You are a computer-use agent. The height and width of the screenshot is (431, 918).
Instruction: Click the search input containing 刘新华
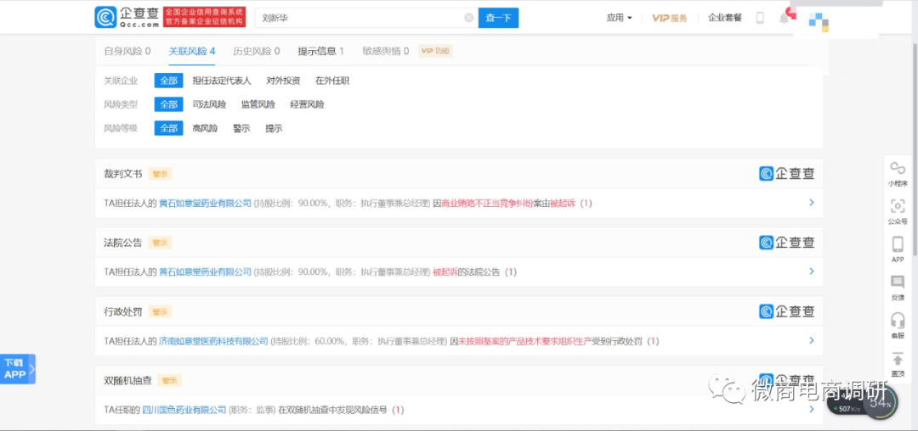click(357, 18)
